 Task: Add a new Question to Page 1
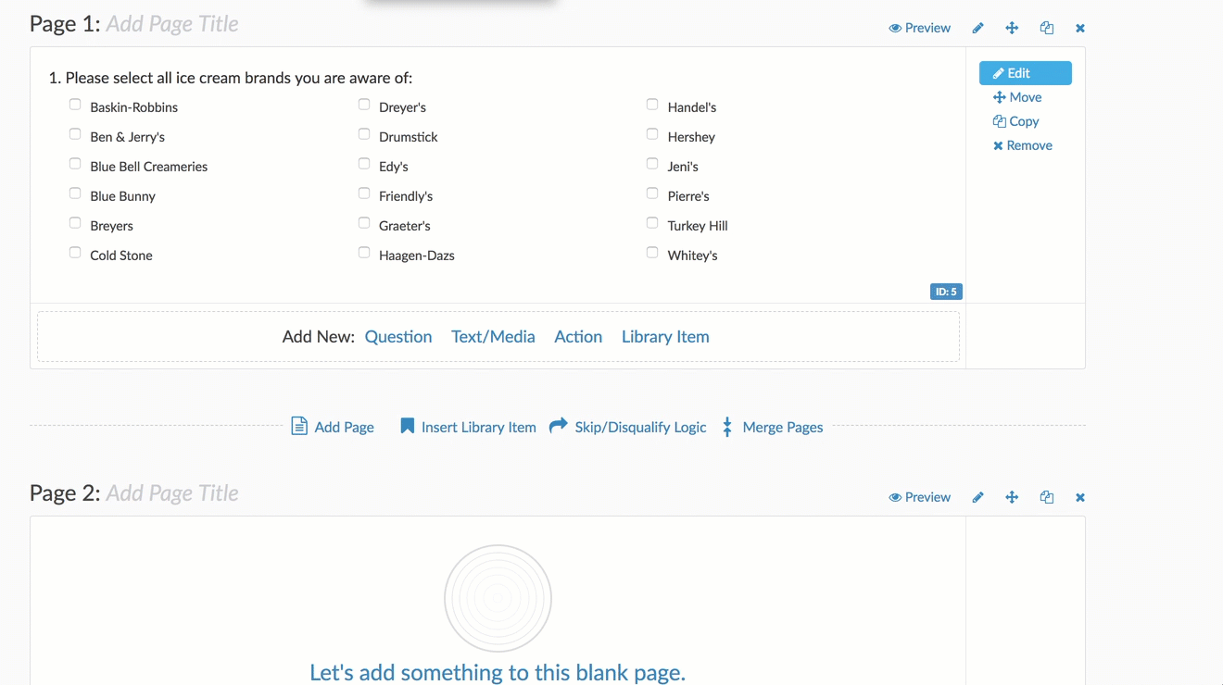pos(398,337)
